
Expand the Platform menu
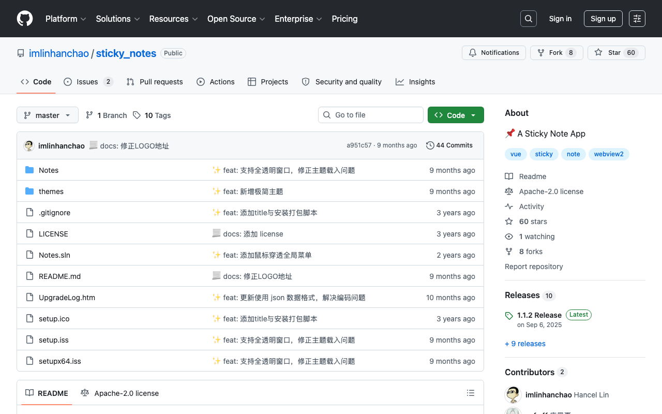[x=66, y=19]
